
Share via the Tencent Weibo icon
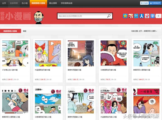click(x=136, y=16)
